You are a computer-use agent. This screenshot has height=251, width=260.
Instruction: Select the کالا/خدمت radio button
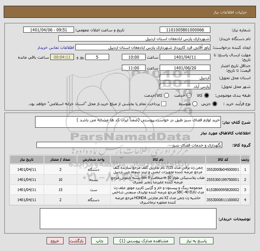click(x=166, y=95)
